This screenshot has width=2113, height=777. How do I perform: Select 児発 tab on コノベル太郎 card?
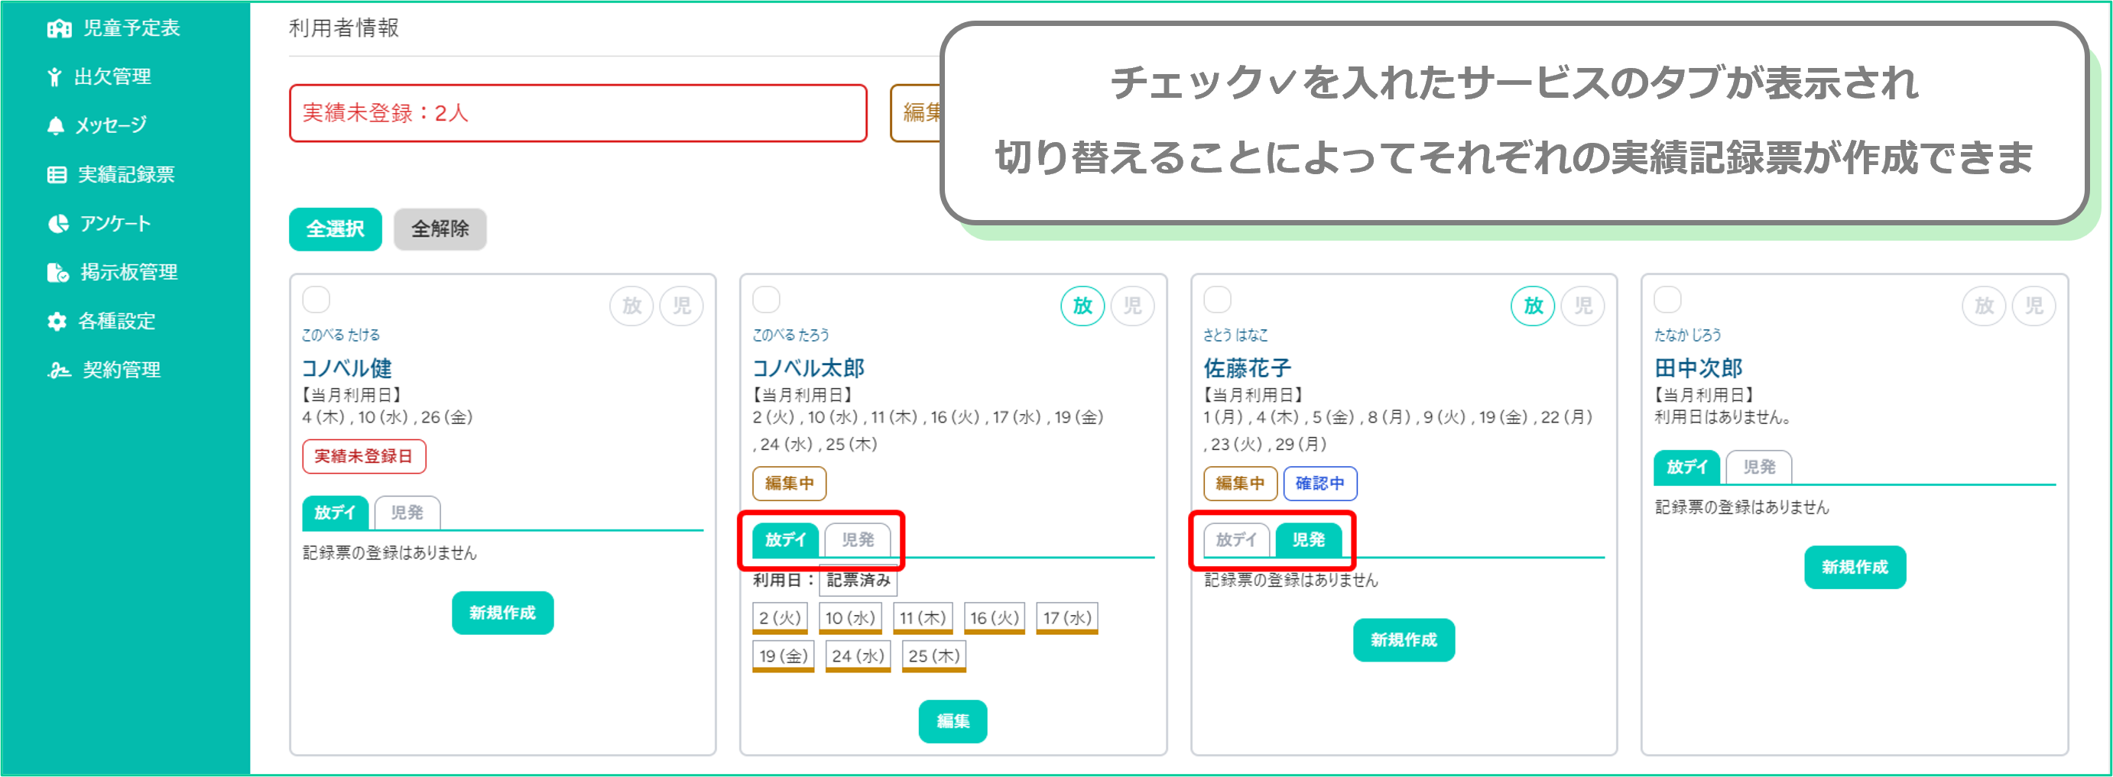coord(857,540)
